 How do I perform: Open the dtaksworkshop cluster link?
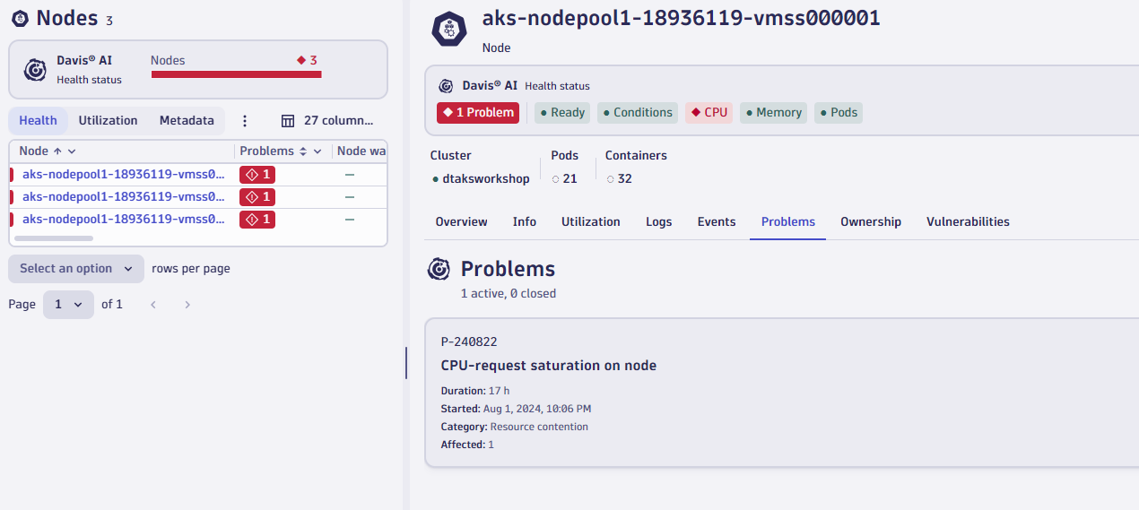pos(485,179)
